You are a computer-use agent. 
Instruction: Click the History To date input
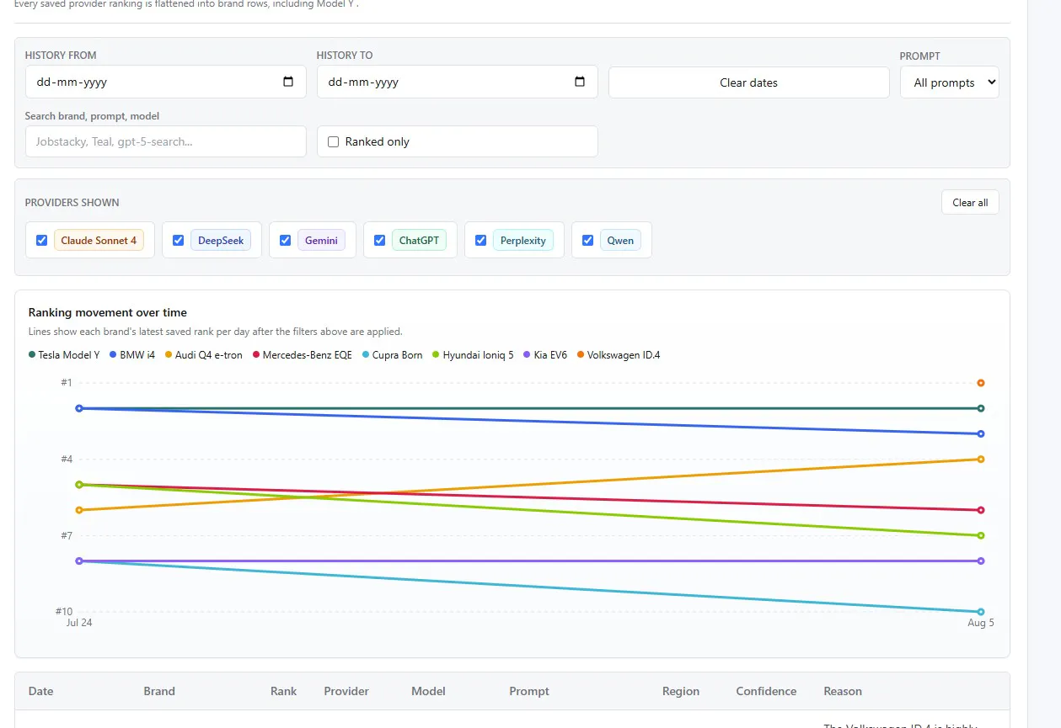coord(458,82)
